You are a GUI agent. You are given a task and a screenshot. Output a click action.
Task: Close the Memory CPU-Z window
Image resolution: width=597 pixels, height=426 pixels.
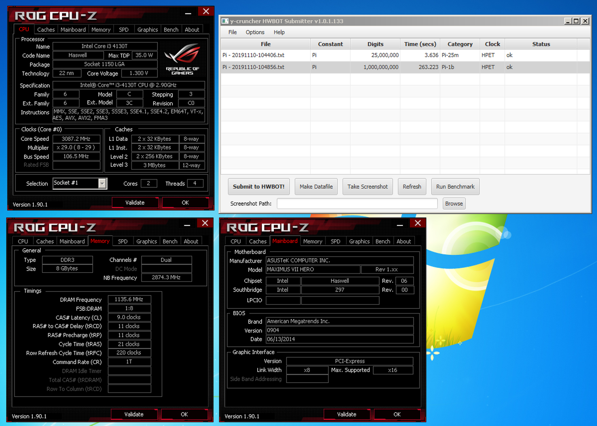pyautogui.click(x=205, y=224)
